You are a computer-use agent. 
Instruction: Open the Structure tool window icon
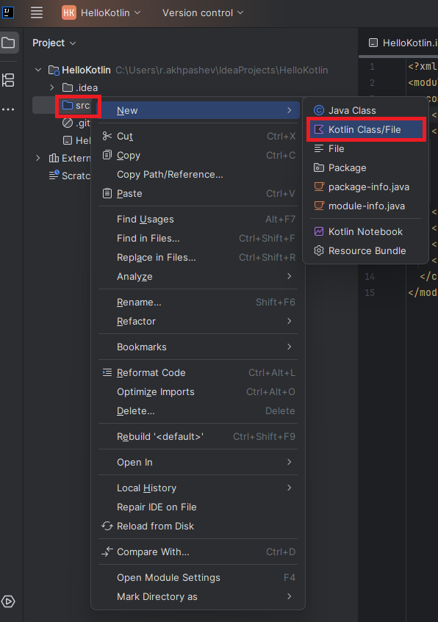point(8,80)
